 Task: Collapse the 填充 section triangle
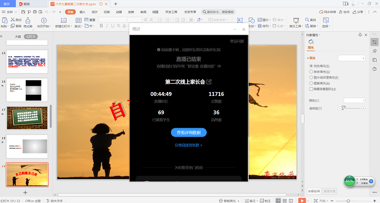(308, 58)
